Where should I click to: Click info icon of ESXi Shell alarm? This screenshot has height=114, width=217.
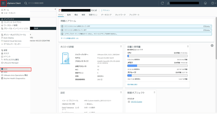tap(62, 26)
